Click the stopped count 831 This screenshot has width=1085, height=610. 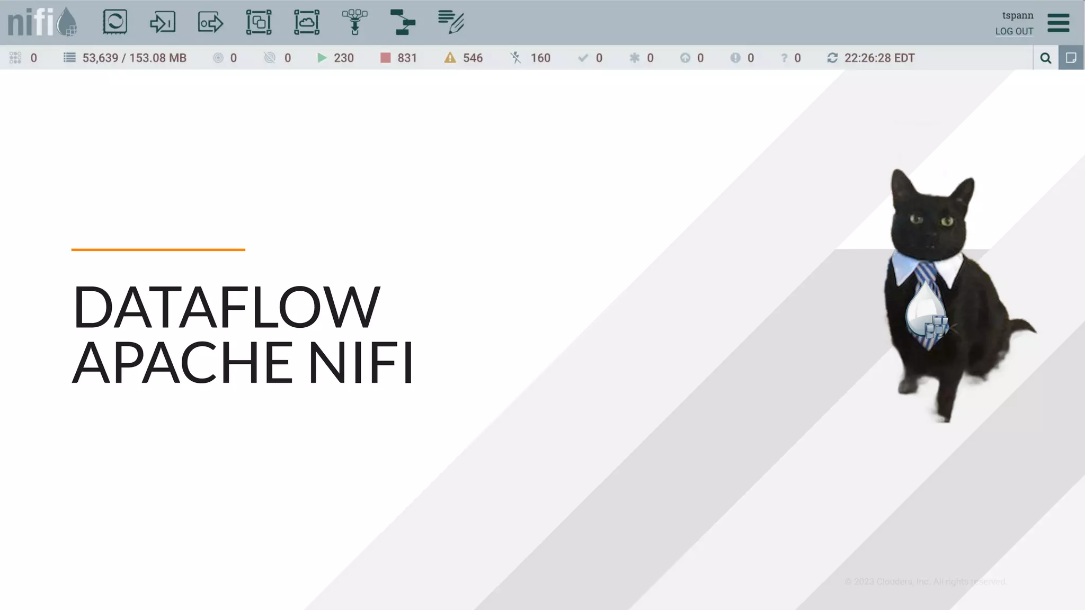coord(407,58)
